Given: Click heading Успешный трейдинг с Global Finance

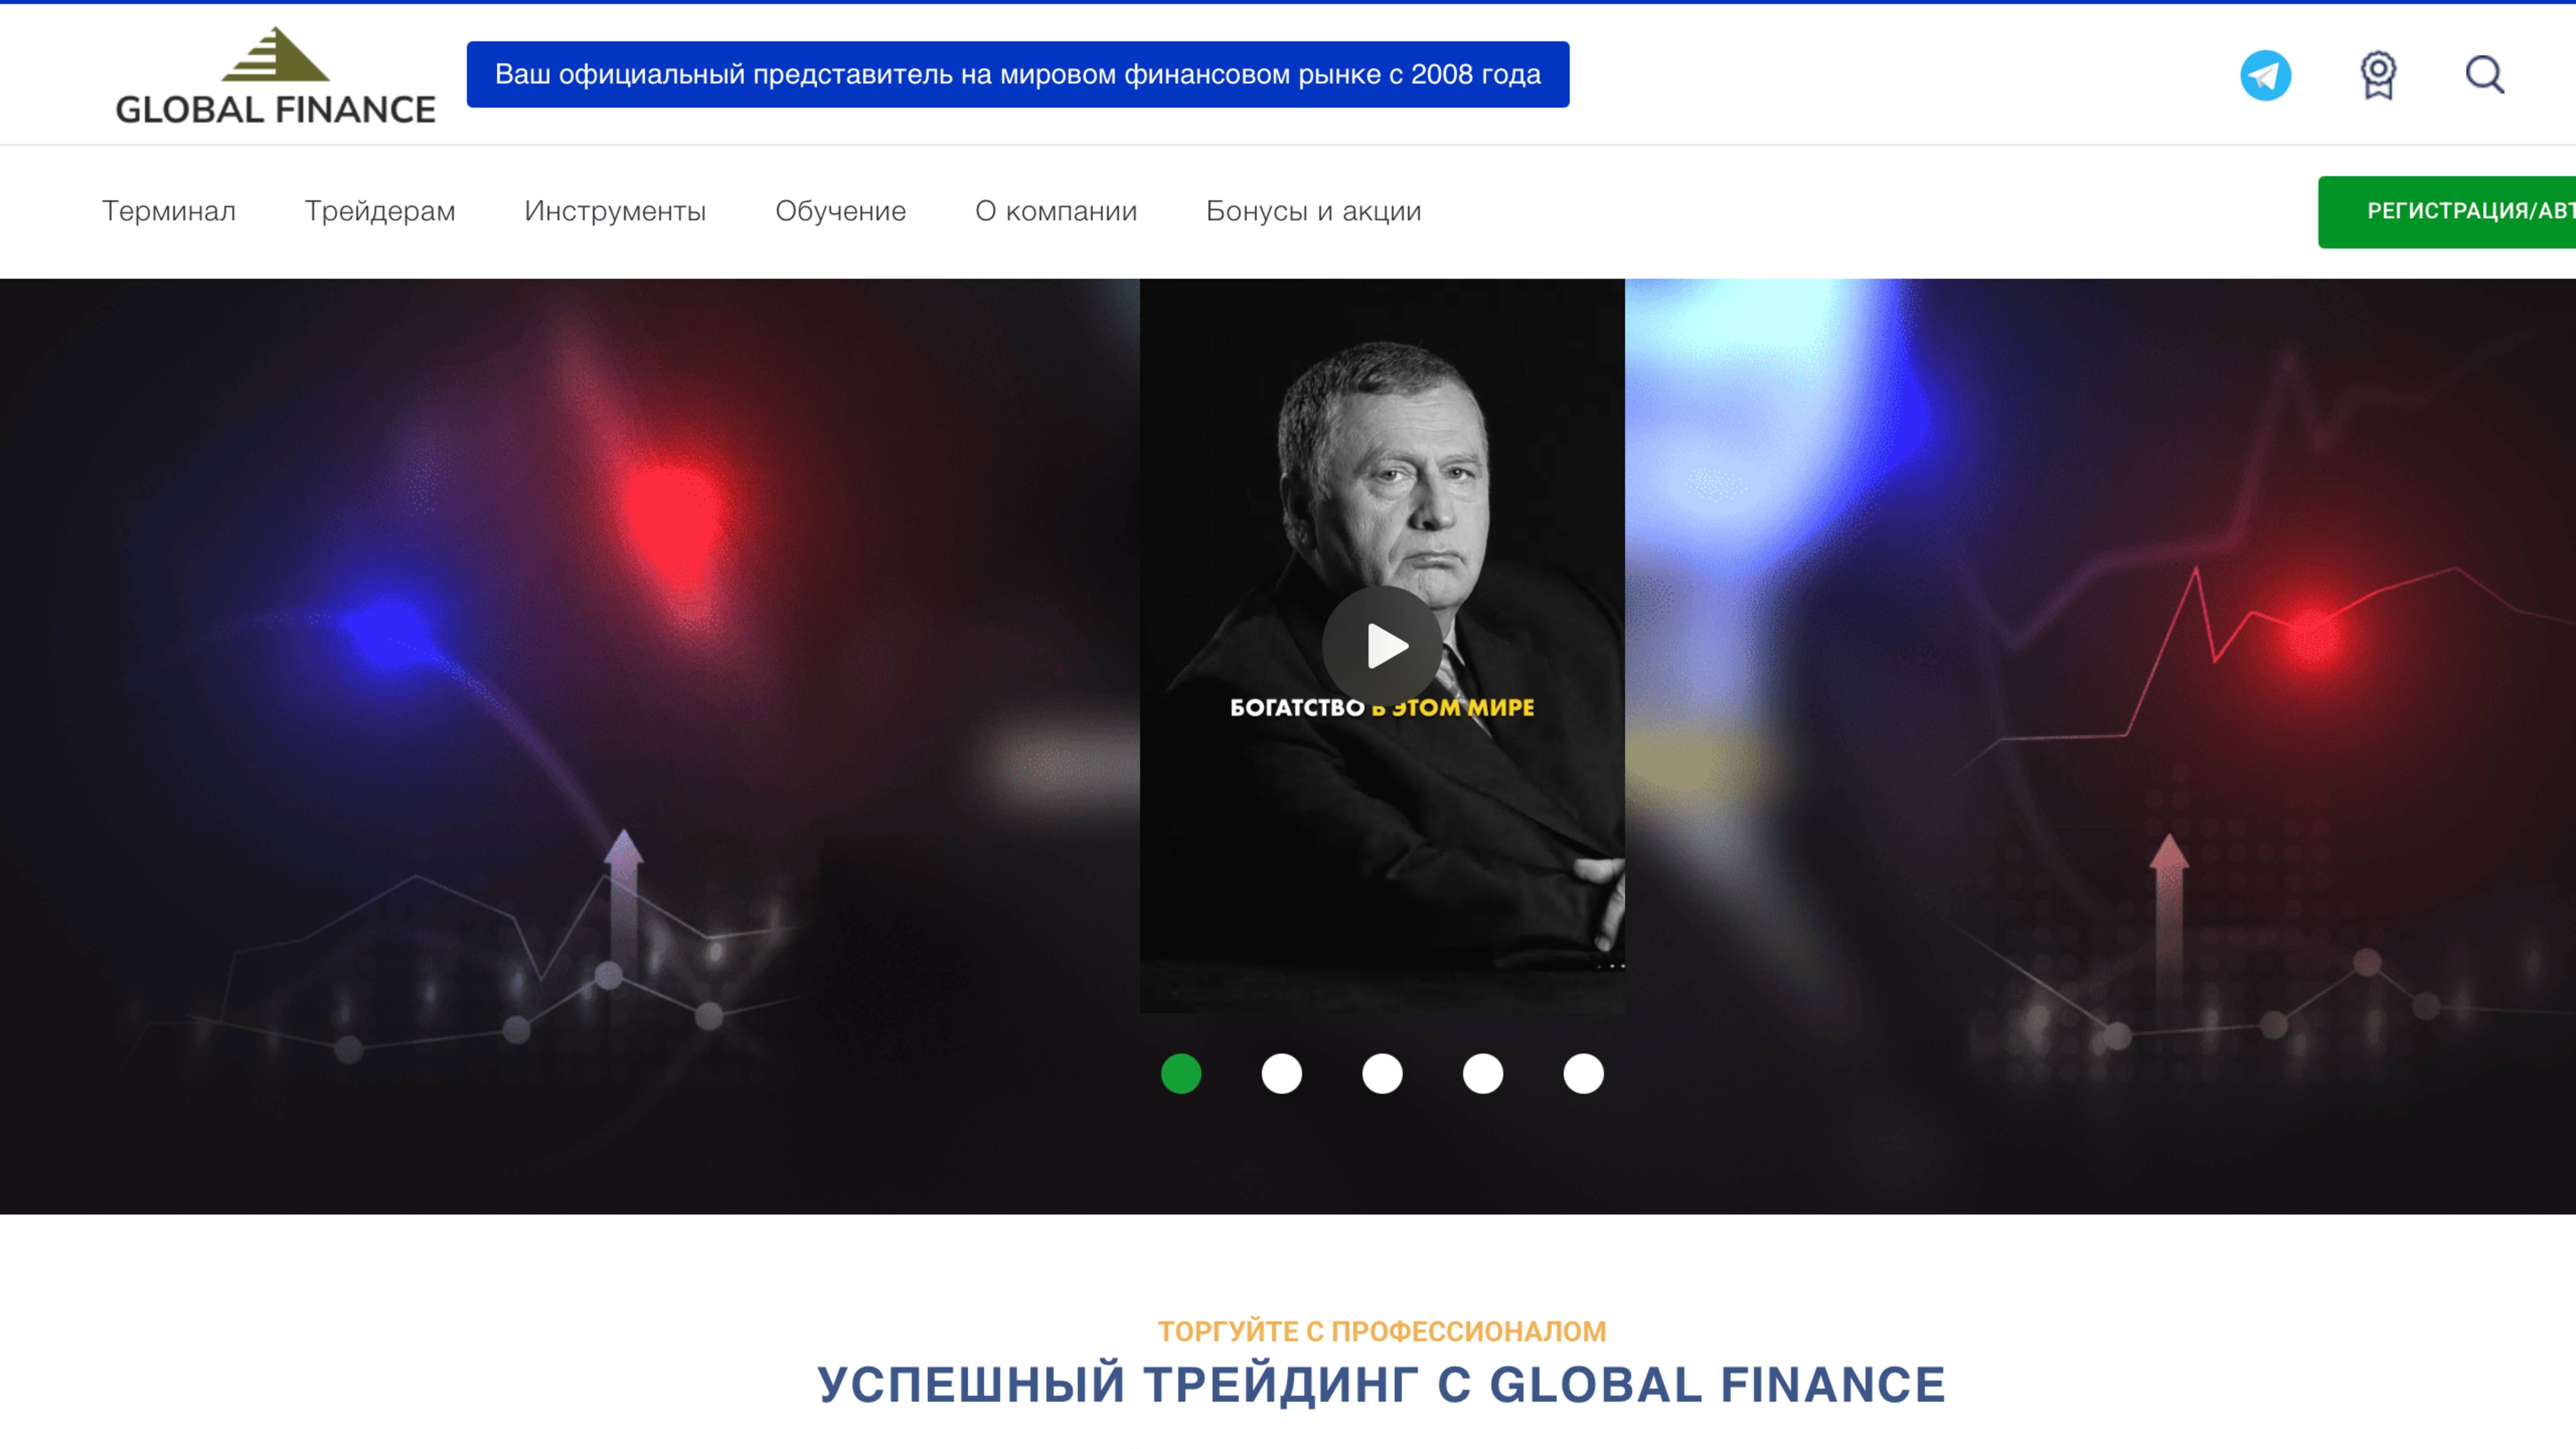Looking at the screenshot, I should (1382, 1385).
